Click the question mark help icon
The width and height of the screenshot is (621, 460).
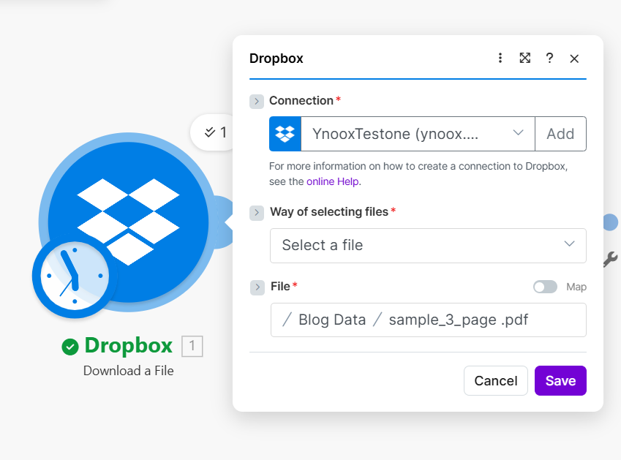point(549,59)
